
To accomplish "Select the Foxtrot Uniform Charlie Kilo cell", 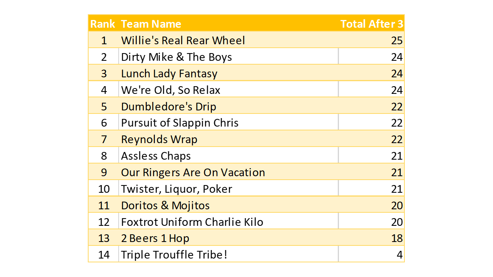I will tap(192, 222).
